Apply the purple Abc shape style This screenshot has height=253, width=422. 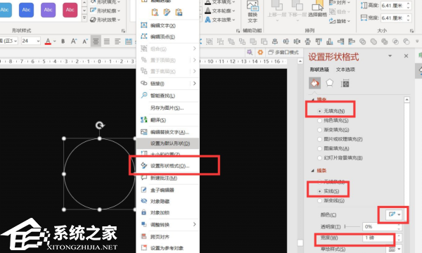[x=48, y=10]
